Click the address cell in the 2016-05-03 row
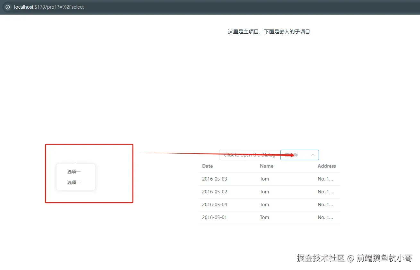Screen dimensions: 420x270 pos(325,179)
